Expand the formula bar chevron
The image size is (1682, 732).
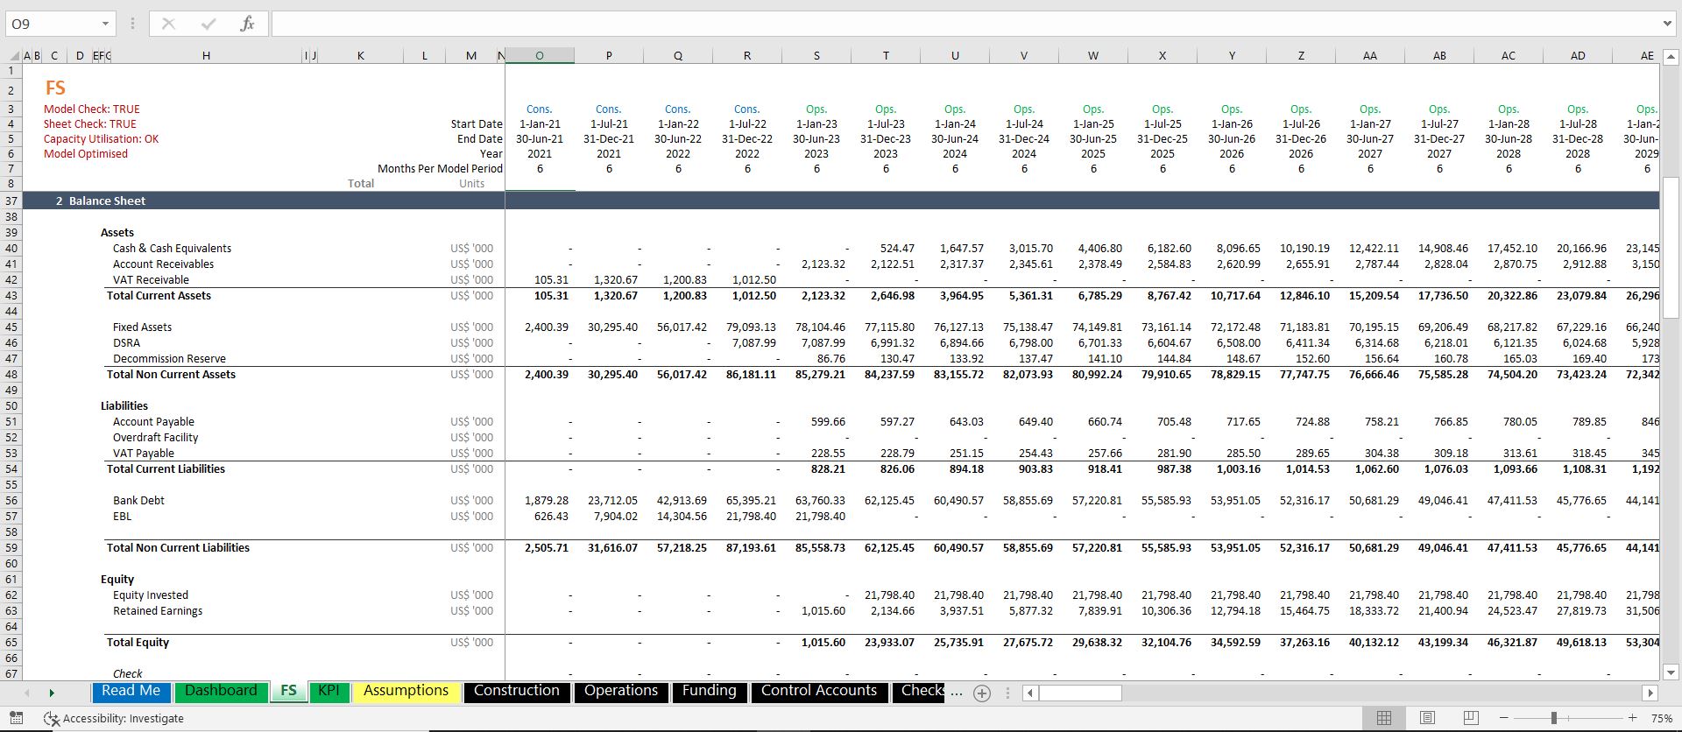pyautogui.click(x=1667, y=24)
